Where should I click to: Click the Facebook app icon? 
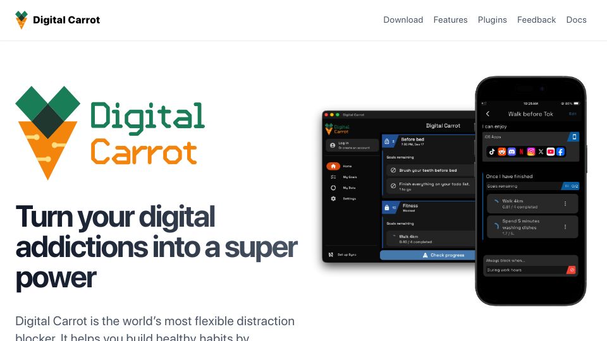pos(560,152)
